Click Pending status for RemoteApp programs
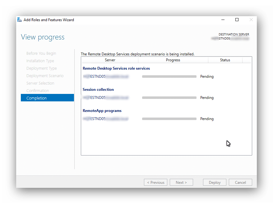The height and width of the screenshot is (204, 273). 207,119
